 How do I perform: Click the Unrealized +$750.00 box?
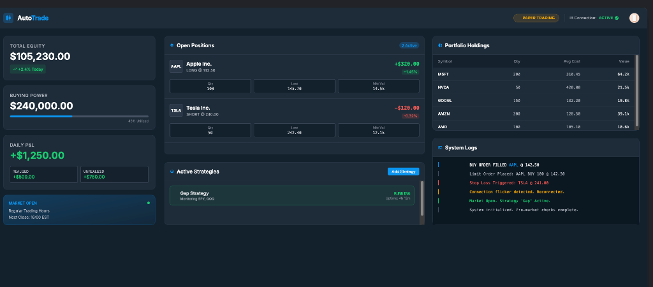[x=115, y=175]
